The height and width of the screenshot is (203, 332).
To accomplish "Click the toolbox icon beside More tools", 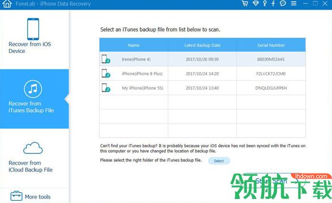I will tap(16, 196).
